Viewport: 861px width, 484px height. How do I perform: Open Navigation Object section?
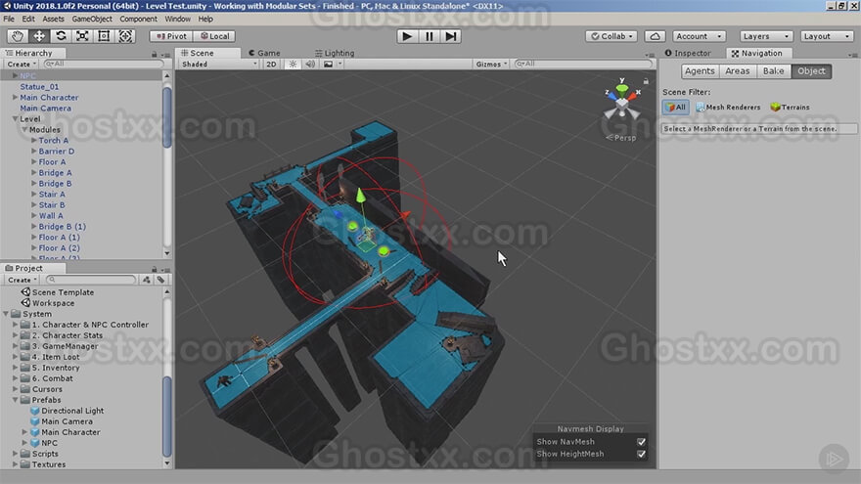(x=811, y=71)
